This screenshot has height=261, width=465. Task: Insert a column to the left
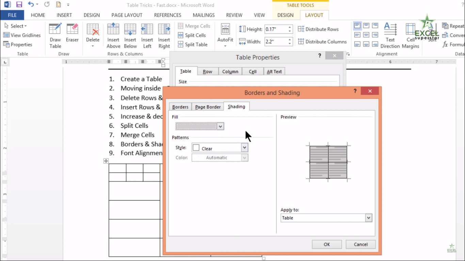point(147,36)
